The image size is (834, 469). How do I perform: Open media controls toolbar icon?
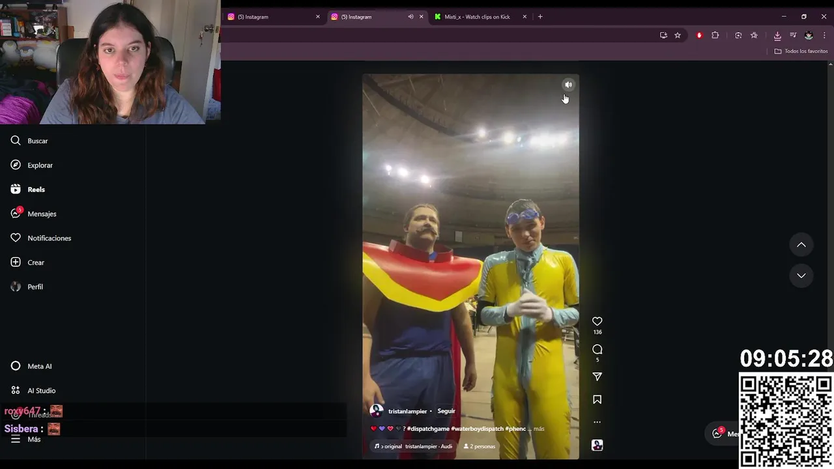pyautogui.click(x=793, y=35)
